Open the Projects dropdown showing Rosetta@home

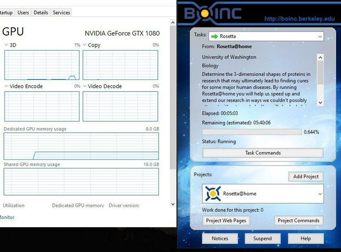click(x=263, y=194)
